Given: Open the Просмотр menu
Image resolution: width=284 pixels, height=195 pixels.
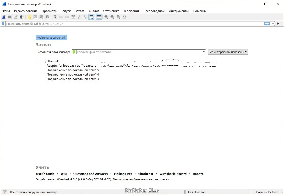Looking at the screenshot, I should (49, 11).
